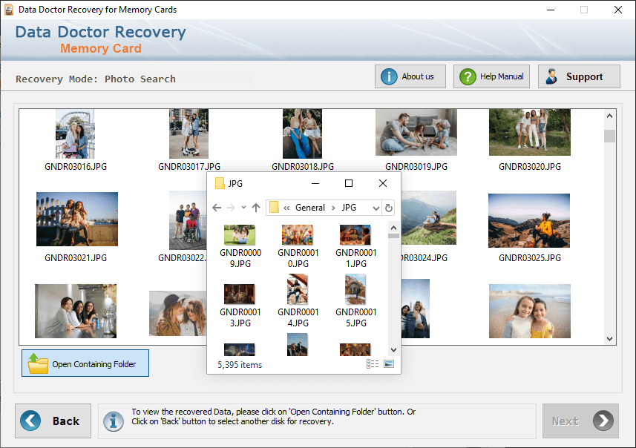Close the JPG explorer window

click(x=382, y=183)
